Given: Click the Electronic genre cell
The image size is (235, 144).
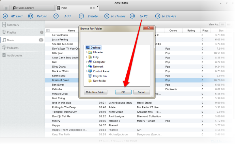Looking at the screenshot, I should [x=171, y=89].
